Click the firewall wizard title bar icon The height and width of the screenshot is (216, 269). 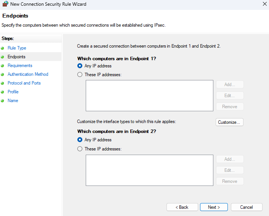pos(5,4)
